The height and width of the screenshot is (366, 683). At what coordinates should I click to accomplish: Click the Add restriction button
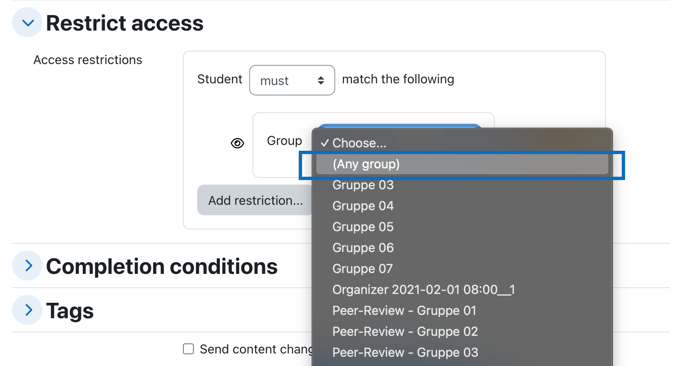[x=255, y=200]
